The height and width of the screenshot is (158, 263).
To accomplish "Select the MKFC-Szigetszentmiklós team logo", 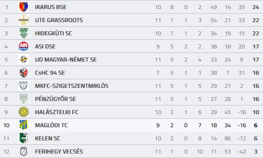I will 23,86.
